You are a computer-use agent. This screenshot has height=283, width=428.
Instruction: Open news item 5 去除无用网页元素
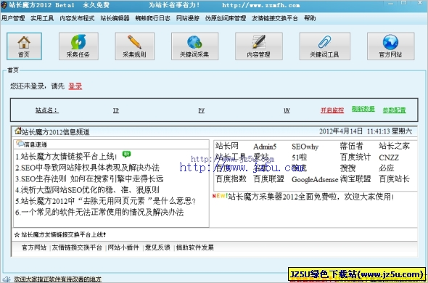click(106, 201)
